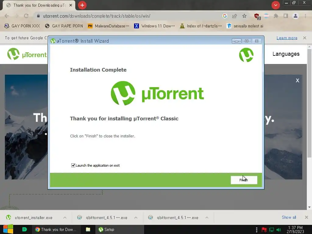The image size is (312, 234).
Task: Click the page scrollbar down arrow
Action: 310,207
